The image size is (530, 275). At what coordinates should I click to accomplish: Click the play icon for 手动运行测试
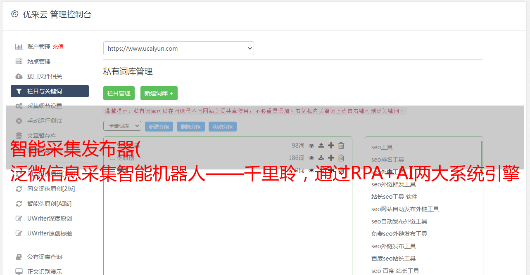tap(19, 121)
